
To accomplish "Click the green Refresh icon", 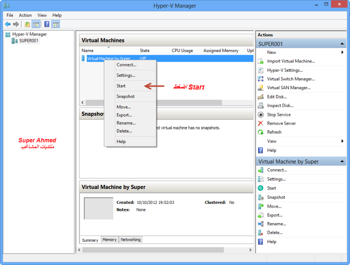I will pyautogui.click(x=261, y=132).
